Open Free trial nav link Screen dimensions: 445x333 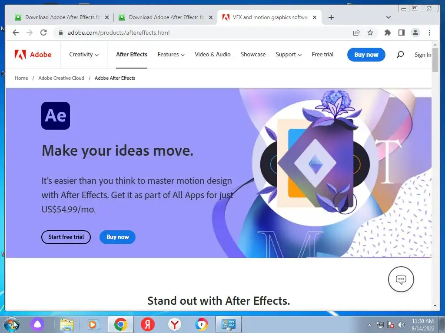tap(323, 54)
